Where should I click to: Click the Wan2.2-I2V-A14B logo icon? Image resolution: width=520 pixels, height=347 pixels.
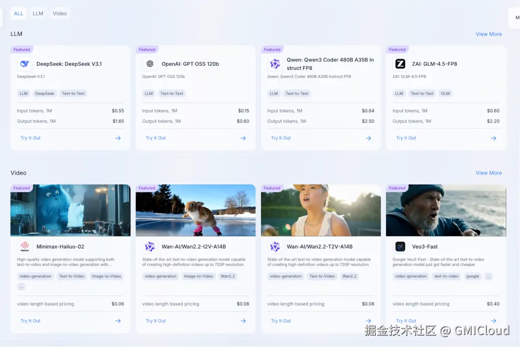[150, 247]
